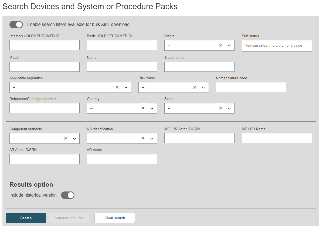
Task: Clear the Applicable regulation selection
Action: click(x=117, y=87)
